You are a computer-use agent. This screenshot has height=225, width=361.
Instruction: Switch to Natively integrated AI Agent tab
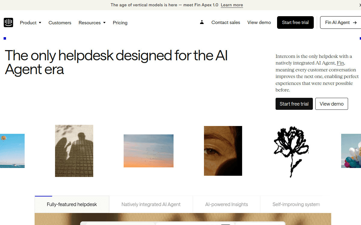pyautogui.click(x=151, y=204)
